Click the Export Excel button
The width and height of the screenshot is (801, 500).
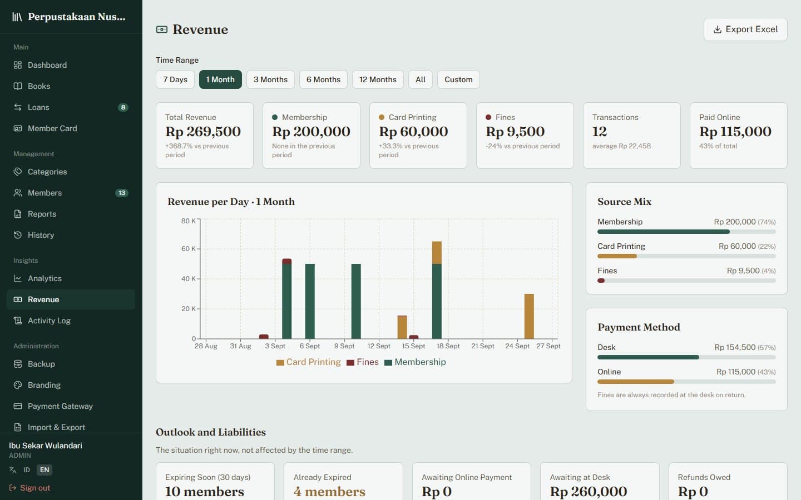pos(745,29)
